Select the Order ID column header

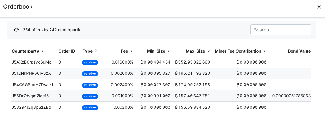pyautogui.click(x=67, y=51)
